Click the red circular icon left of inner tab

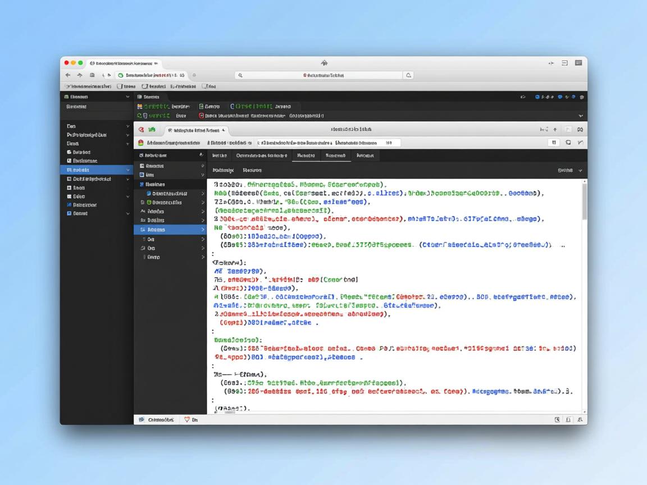click(x=142, y=129)
